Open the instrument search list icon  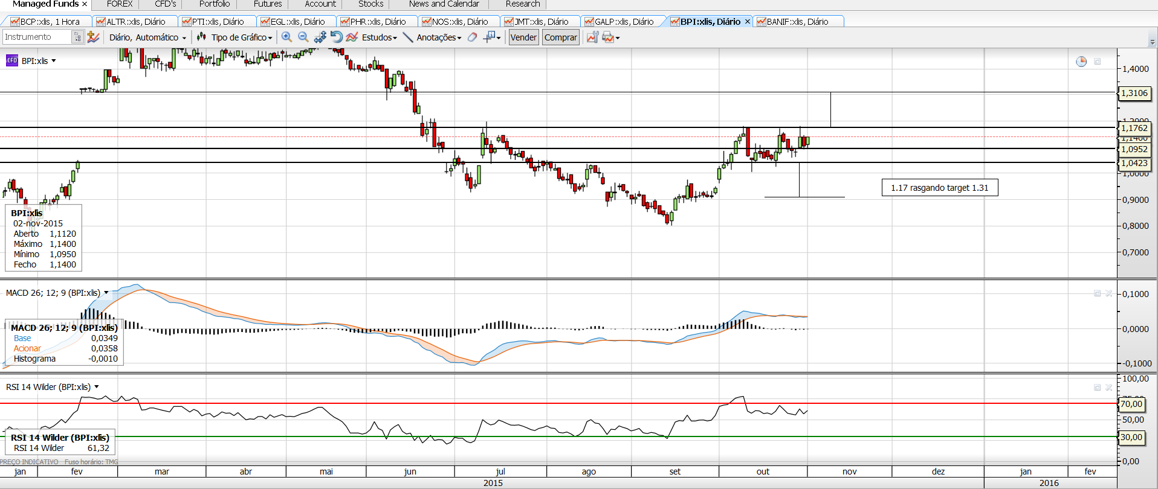coord(77,37)
